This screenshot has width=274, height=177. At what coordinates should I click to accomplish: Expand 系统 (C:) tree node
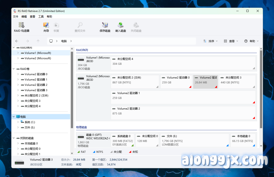[x=18, y=122]
